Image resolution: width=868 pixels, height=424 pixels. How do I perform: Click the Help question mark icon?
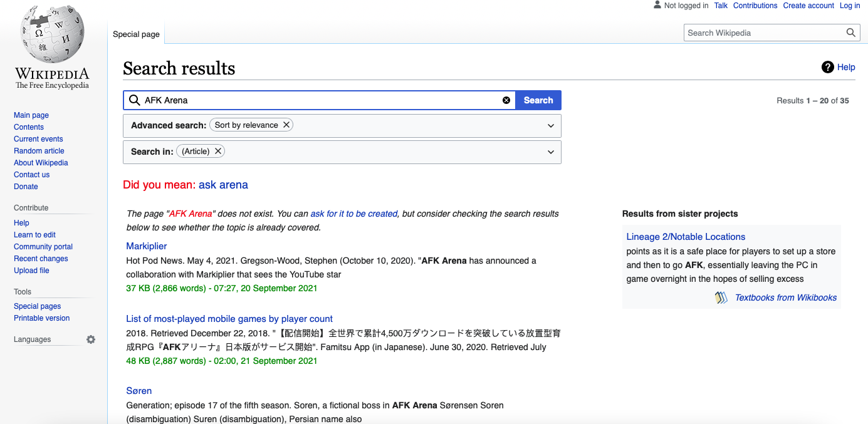coord(828,67)
